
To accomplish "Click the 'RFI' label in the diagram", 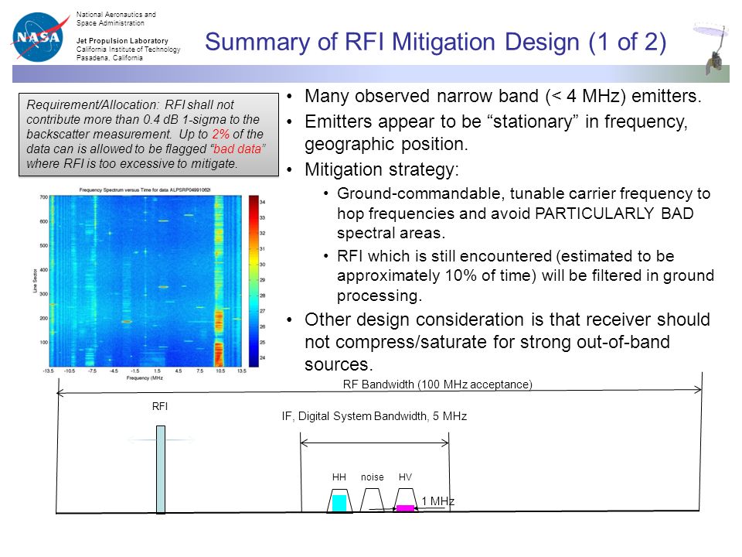I will (160, 406).
